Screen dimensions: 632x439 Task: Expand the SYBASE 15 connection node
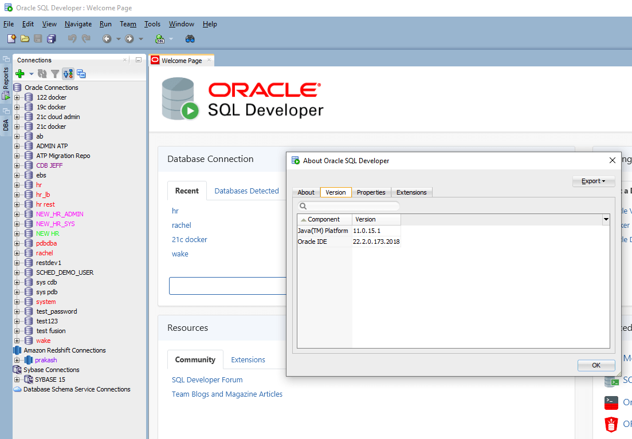(17, 379)
